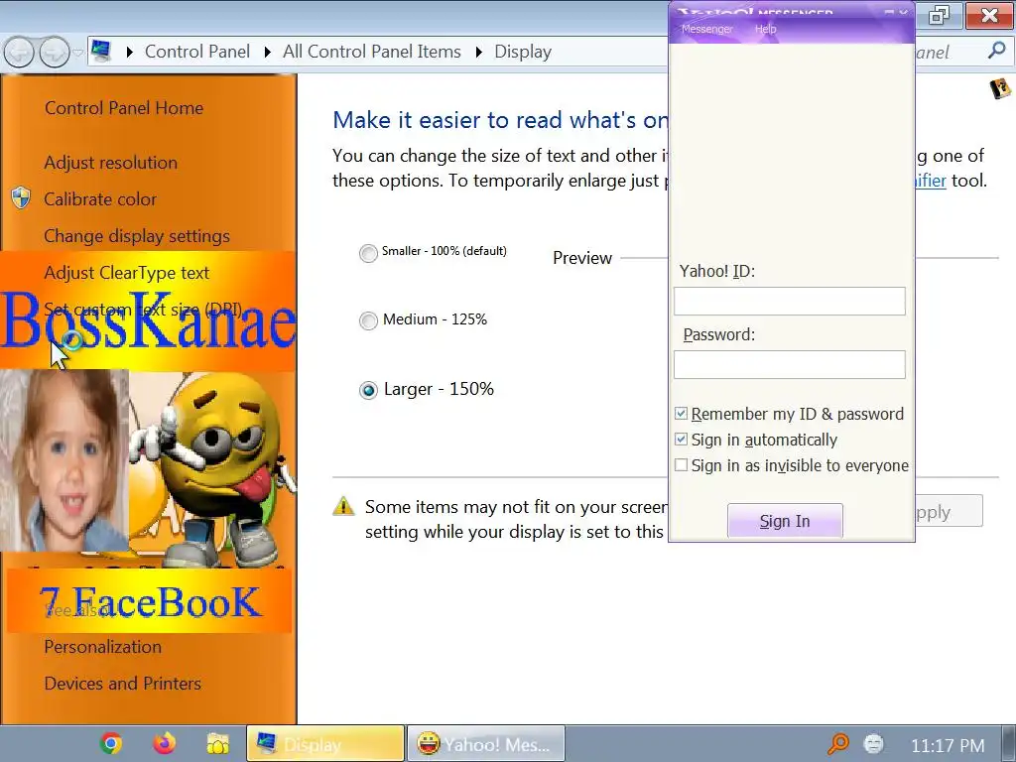The width and height of the screenshot is (1016, 762).
Task: Click the gray smiley tray icon
Action: [874, 742]
